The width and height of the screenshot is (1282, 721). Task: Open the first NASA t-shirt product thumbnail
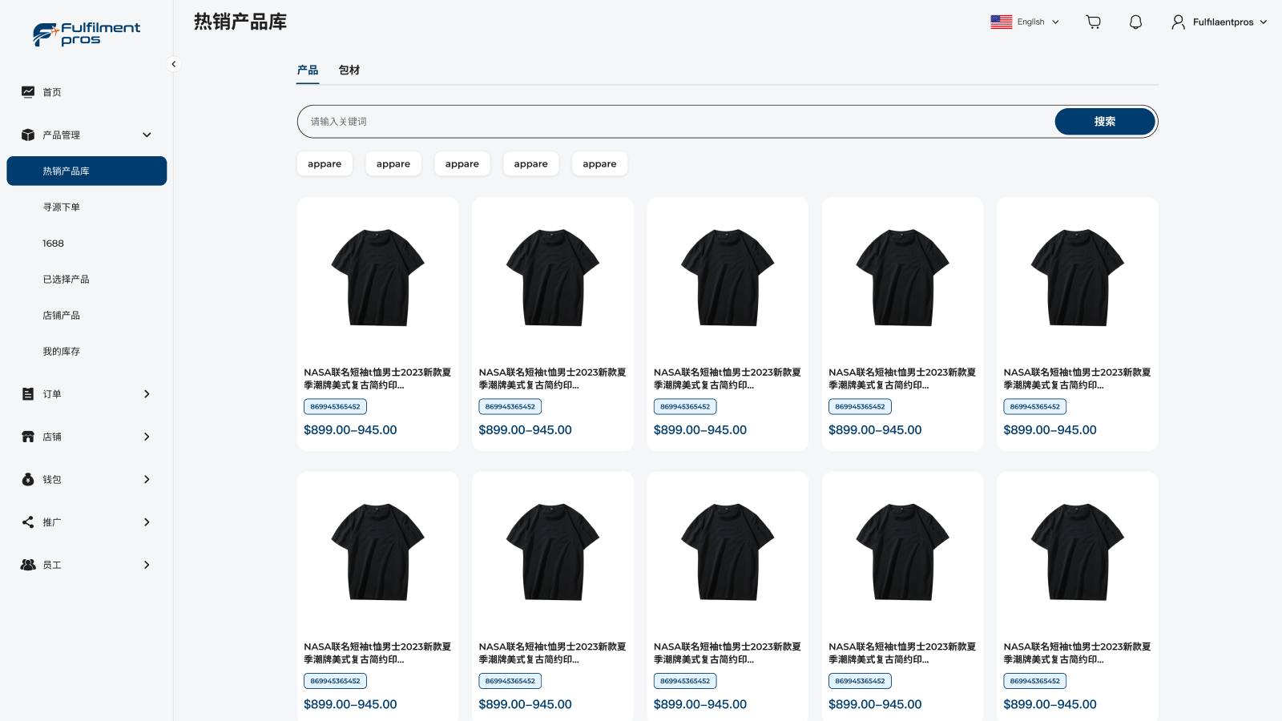pos(377,276)
